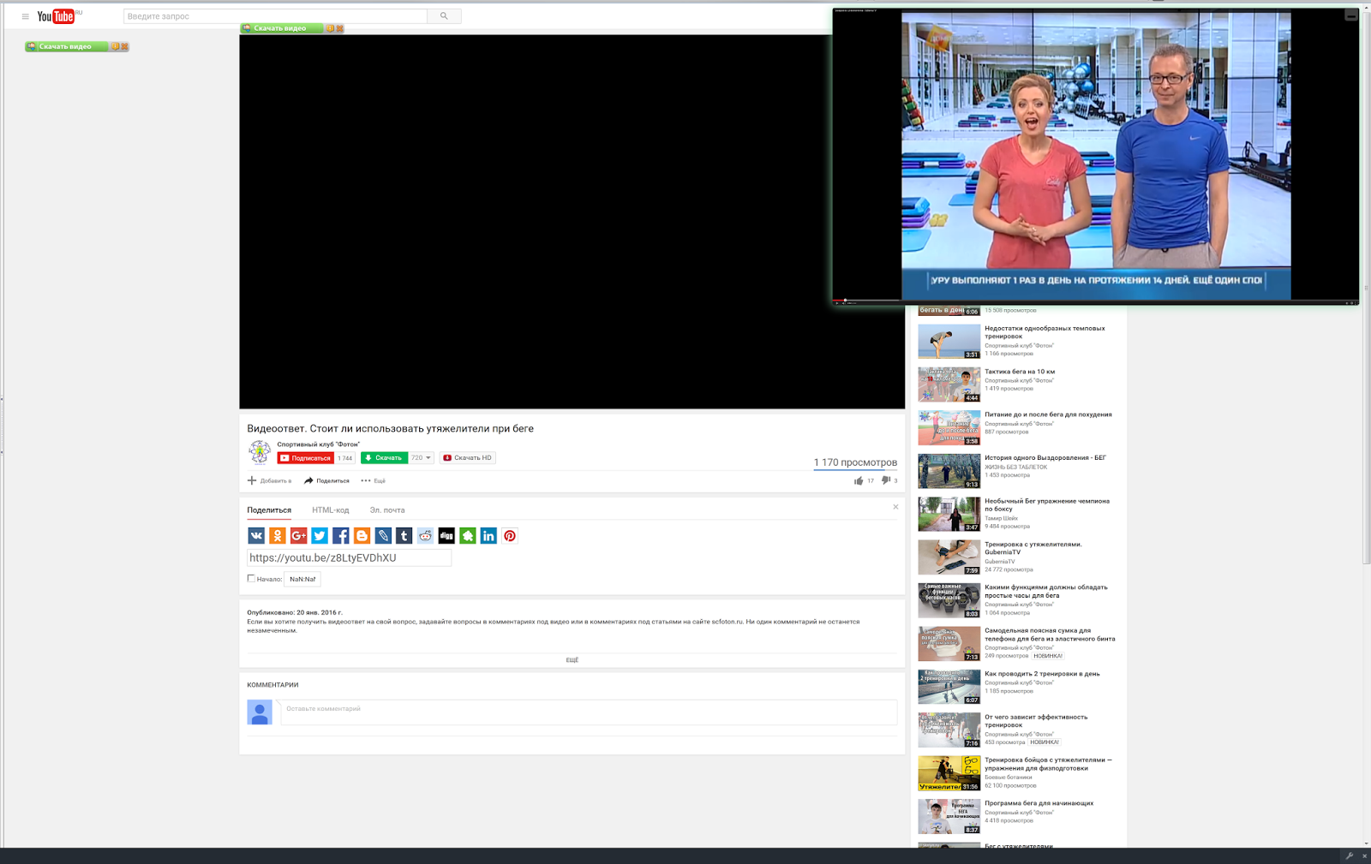
Task: Open the 720 quality dropdown
Action: pyautogui.click(x=421, y=458)
